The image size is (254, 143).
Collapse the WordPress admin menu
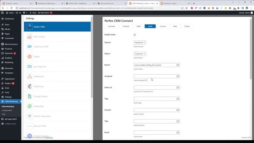(x=11, y=124)
